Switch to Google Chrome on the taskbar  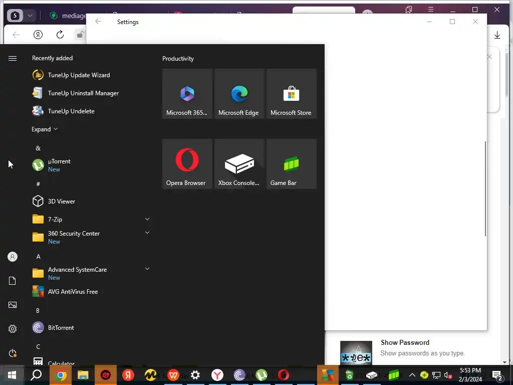click(60, 375)
